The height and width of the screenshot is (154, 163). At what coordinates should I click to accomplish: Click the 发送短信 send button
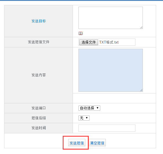[x=77, y=143]
